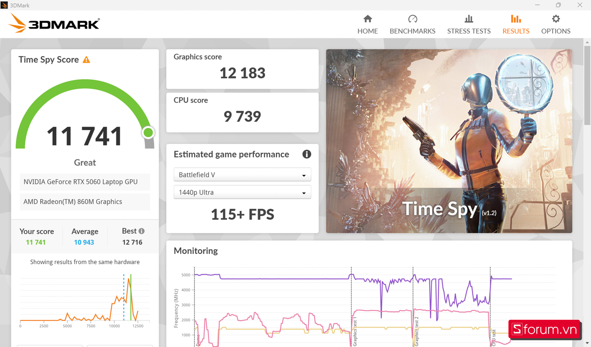Click the 3DMARK logo
The width and height of the screenshot is (591, 347).
pos(54,23)
